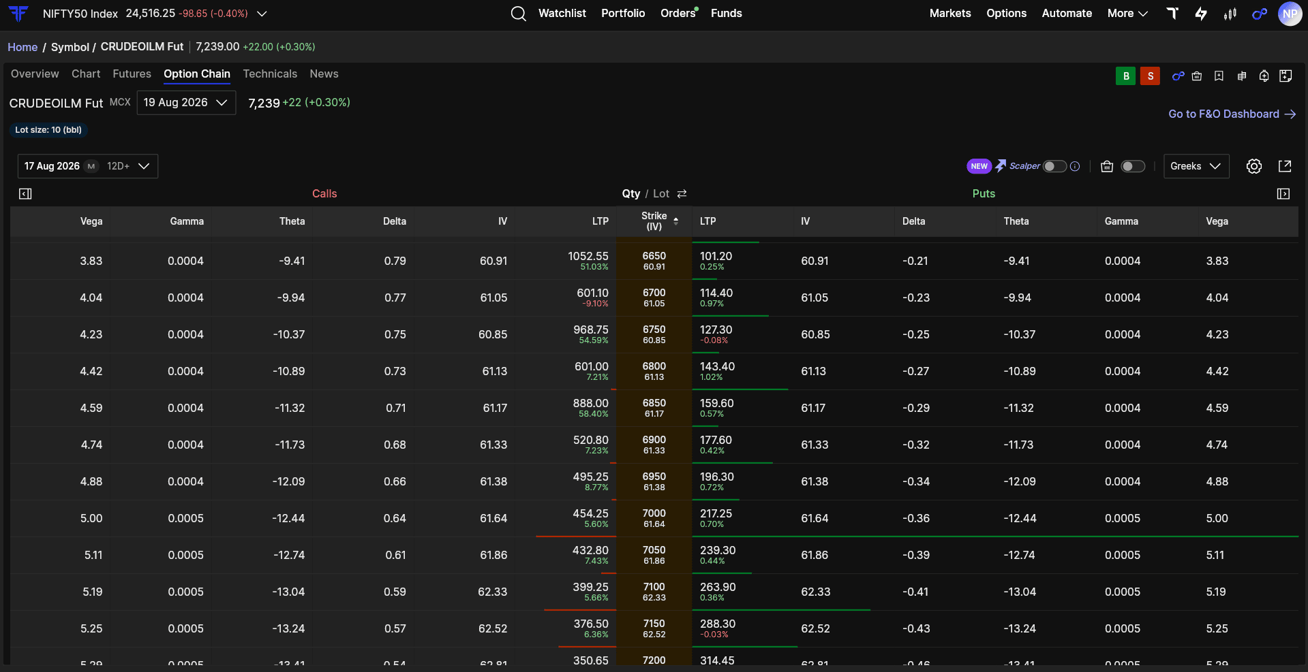Screen dimensions: 1308x672
Task: Click the purple NEW badge
Action: pos(979,166)
